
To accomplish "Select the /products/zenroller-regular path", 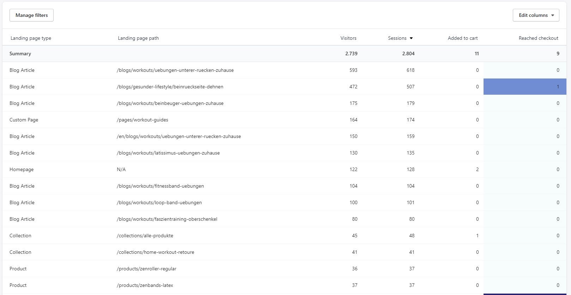I will [x=146, y=269].
